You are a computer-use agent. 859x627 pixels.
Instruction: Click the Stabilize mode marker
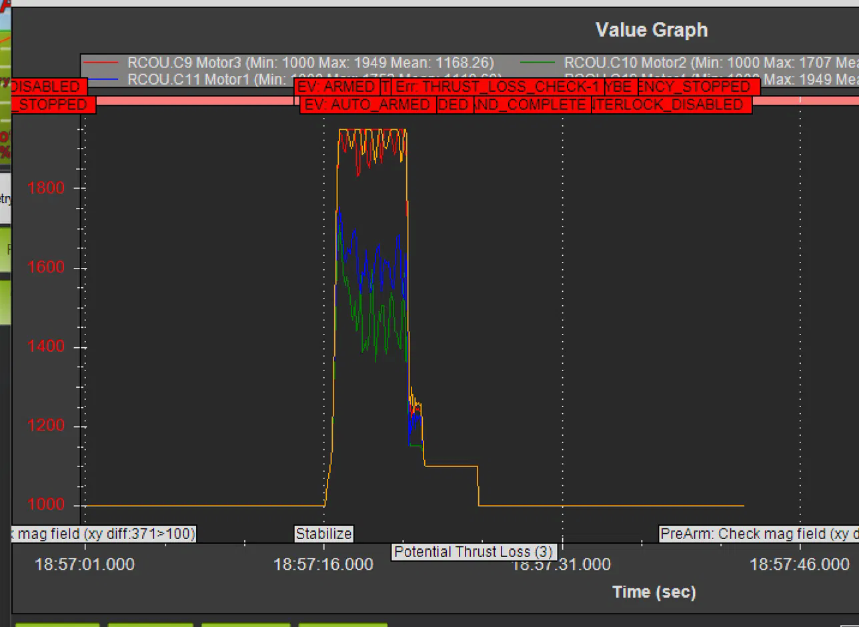tap(323, 534)
